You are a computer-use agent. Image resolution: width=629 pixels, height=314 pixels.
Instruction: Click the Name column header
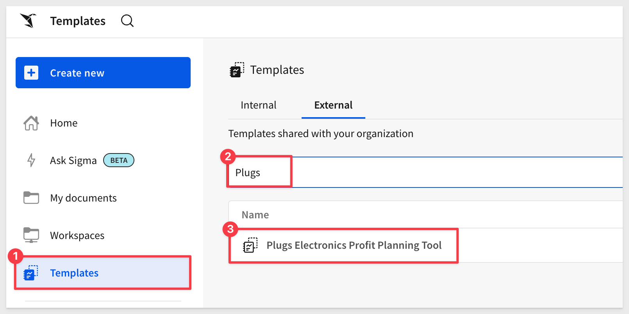click(x=255, y=215)
